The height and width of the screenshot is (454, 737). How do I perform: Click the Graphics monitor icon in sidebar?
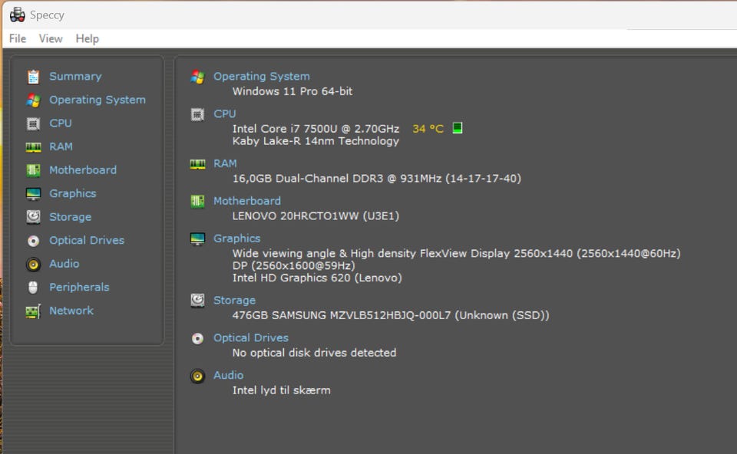pos(33,194)
